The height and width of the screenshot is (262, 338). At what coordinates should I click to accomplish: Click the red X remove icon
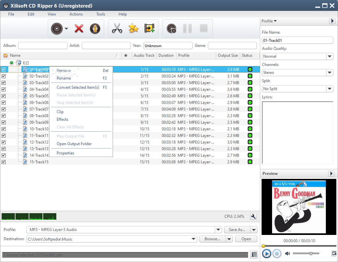pos(79,28)
